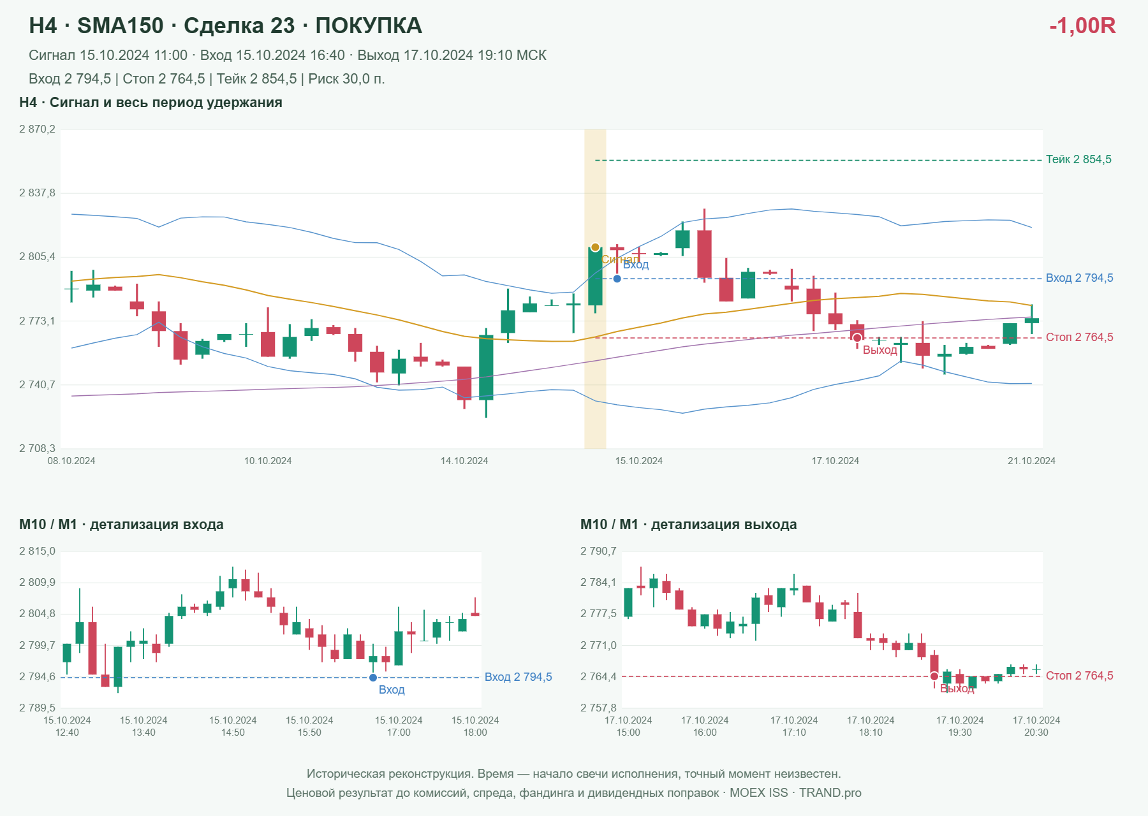1148x816 pixels.
Task: Click the 'Сигнал 15.10.2024 11:00' subtitle line
Action: tap(288, 55)
